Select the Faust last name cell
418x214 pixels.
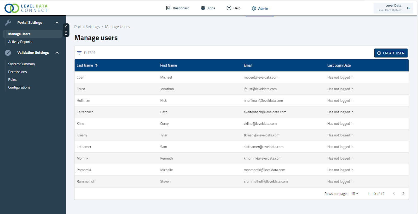[81, 89]
